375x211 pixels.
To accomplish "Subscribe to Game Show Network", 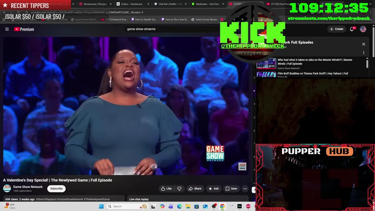I will pos(56,189).
